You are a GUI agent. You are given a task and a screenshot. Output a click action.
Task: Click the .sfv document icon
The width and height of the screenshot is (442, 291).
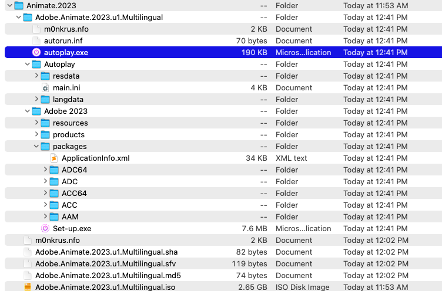[x=28, y=263]
